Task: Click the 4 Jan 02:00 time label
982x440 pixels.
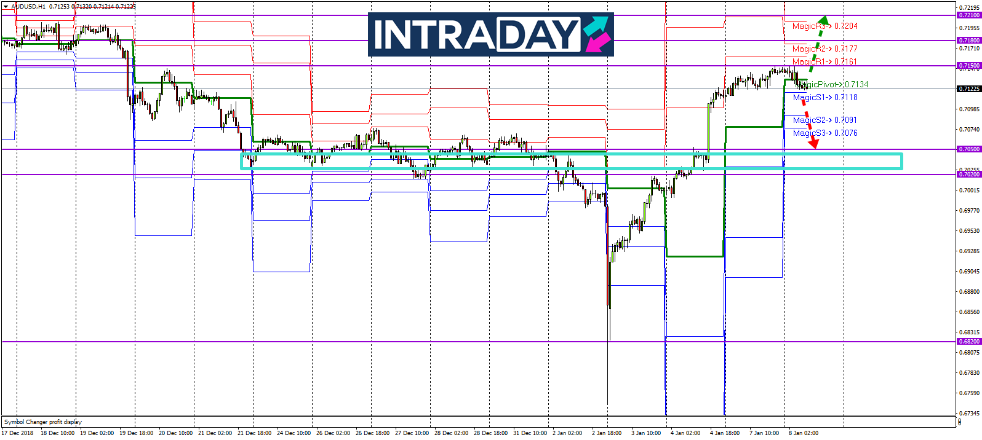Action: (685, 433)
